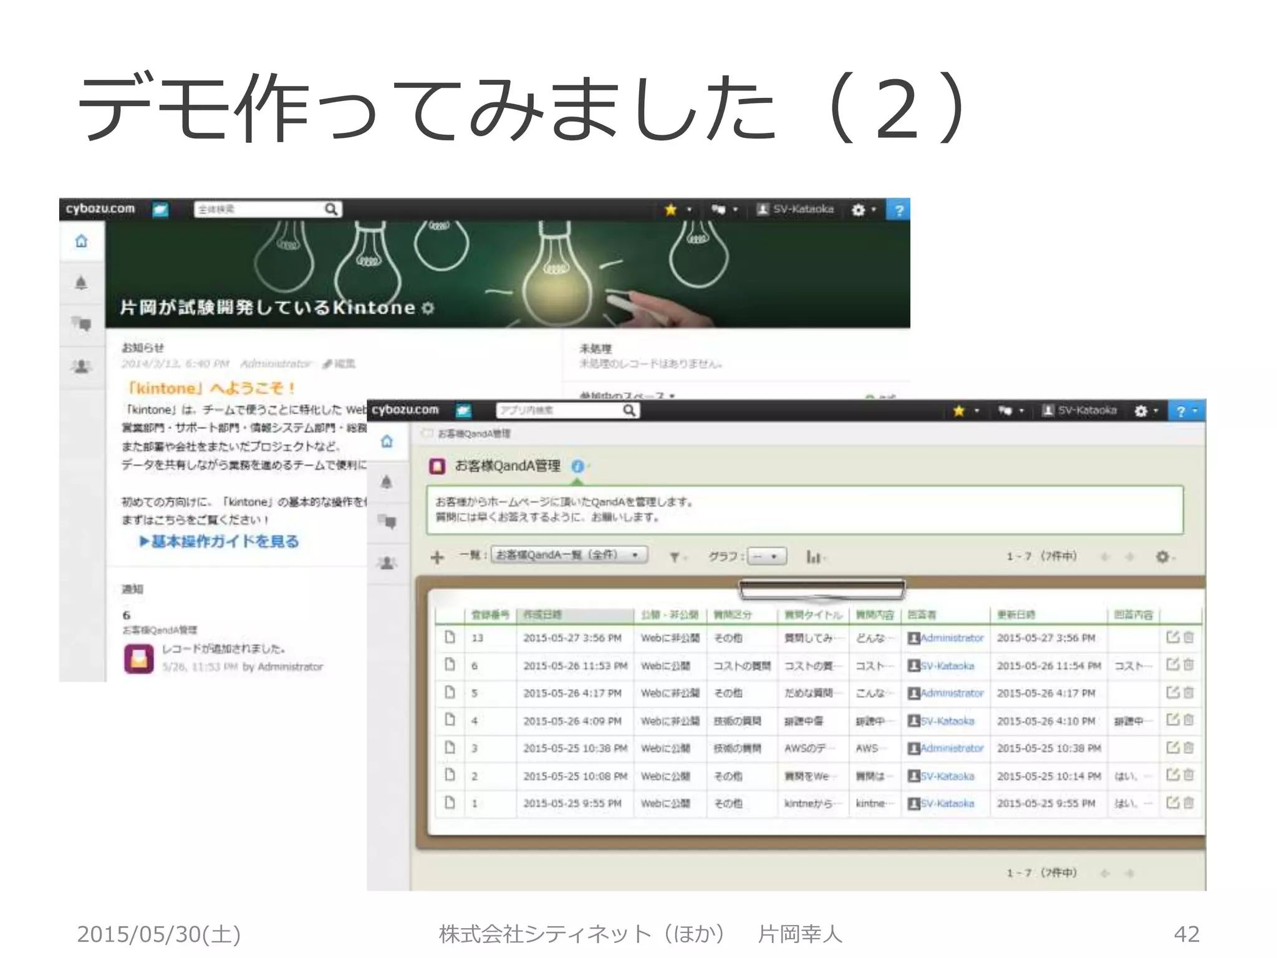Open people icon in back window sidebar
Viewport: 1277px width, 958px height.
tap(81, 366)
